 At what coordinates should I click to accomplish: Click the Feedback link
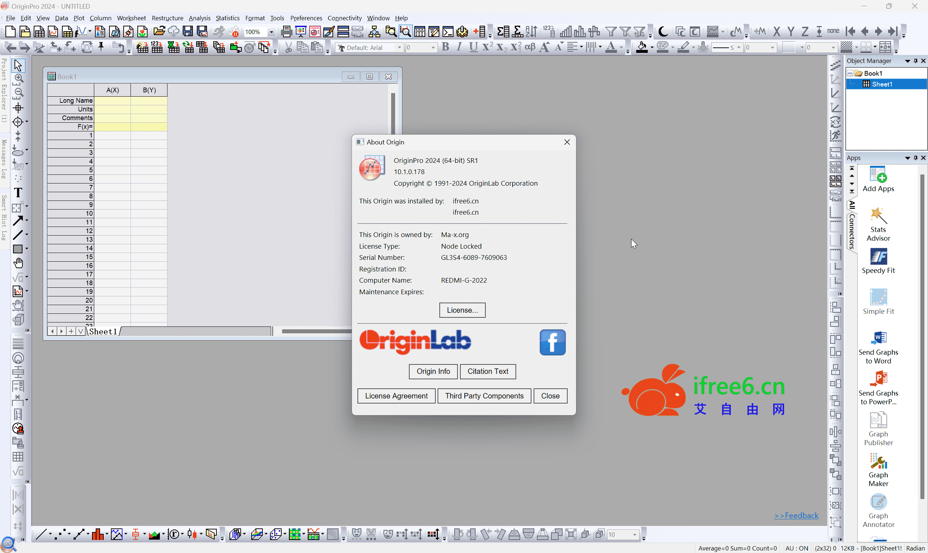(x=796, y=515)
